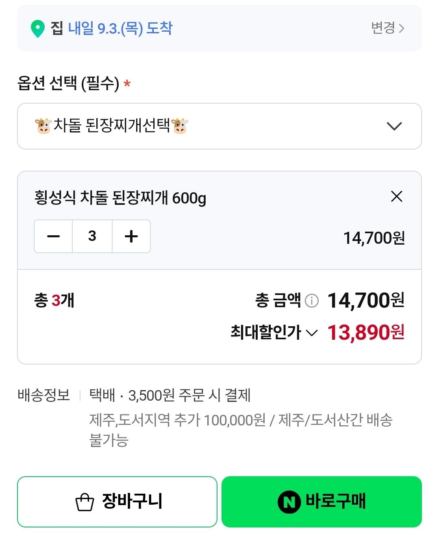This screenshot has width=439, height=538.
Task: Expand the option list with the chevron arrow
Action: point(394,126)
